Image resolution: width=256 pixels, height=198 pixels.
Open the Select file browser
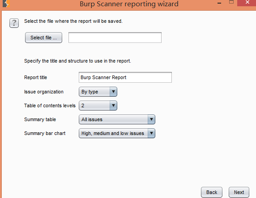43,38
